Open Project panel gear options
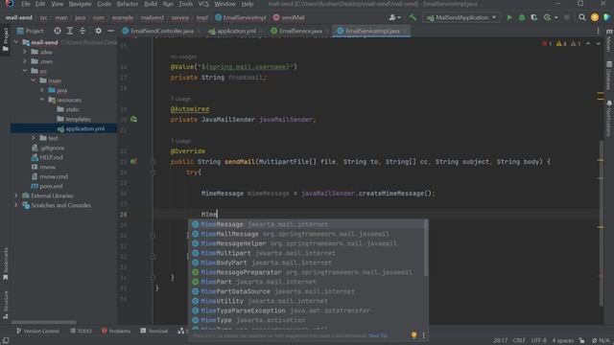 [x=98, y=31]
